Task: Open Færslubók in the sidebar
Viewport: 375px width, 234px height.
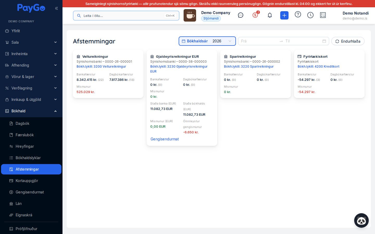Action: click(31, 135)
